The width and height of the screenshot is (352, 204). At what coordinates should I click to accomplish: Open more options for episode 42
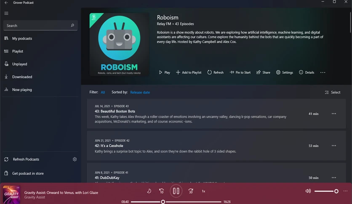point(334,145)
